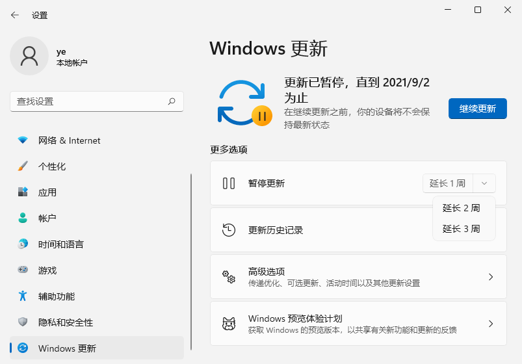Collapse the pause duration dropdown arrow
The width and height of the screenshot is (522, 364).
(484, 183)
